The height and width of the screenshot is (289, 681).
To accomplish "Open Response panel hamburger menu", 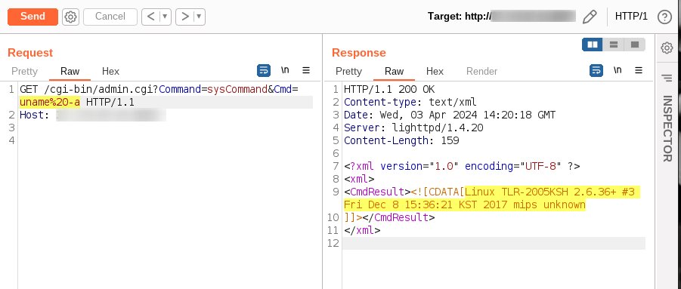I will coord(639,70).
